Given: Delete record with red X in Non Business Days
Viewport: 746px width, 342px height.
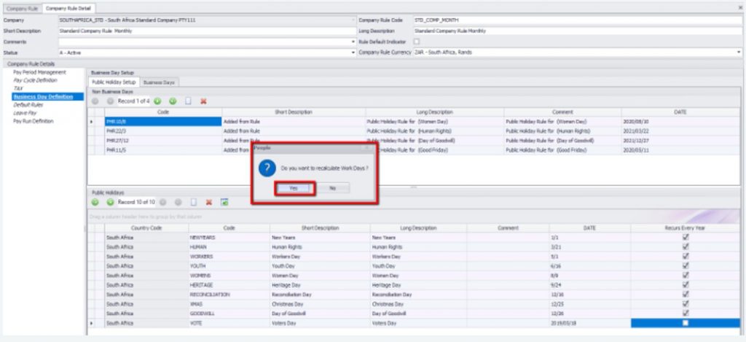Looking at the screenshot, I should point(203,101).
